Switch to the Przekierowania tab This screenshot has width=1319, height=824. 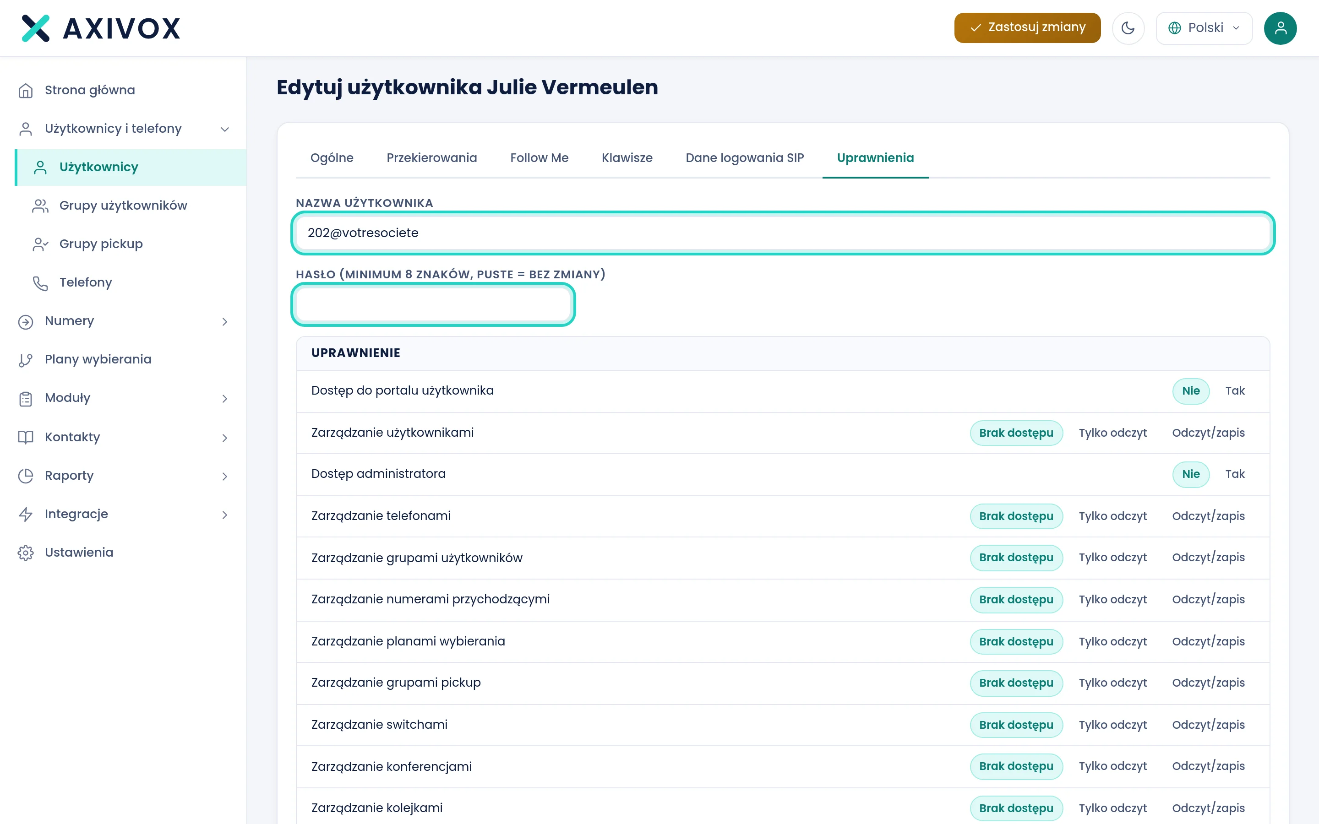(x=431, y=158)
